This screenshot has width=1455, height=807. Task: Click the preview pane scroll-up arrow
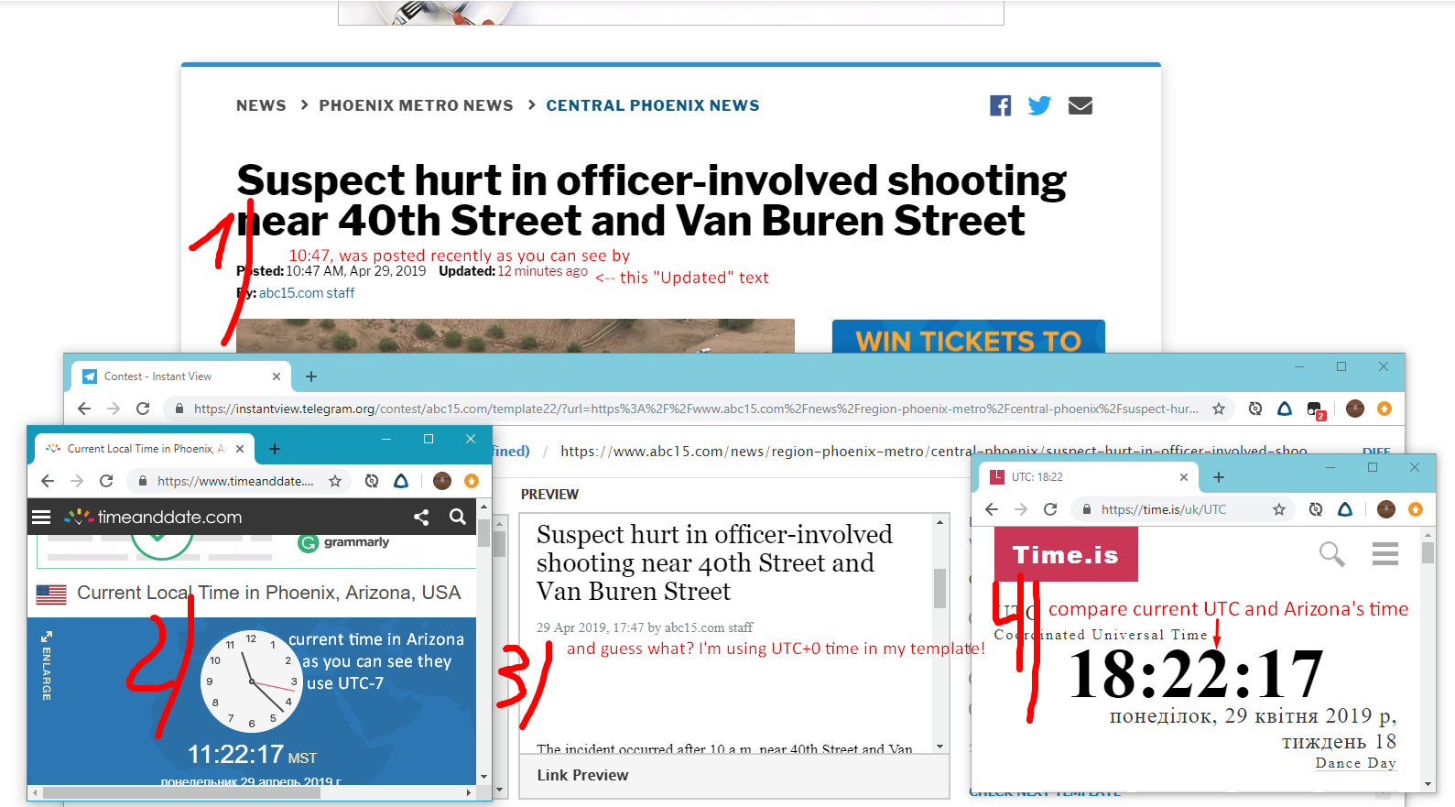click(939, 522)
